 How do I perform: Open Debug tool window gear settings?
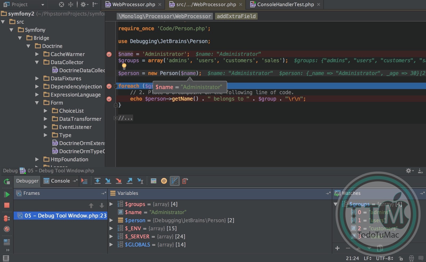coord(409,171)
